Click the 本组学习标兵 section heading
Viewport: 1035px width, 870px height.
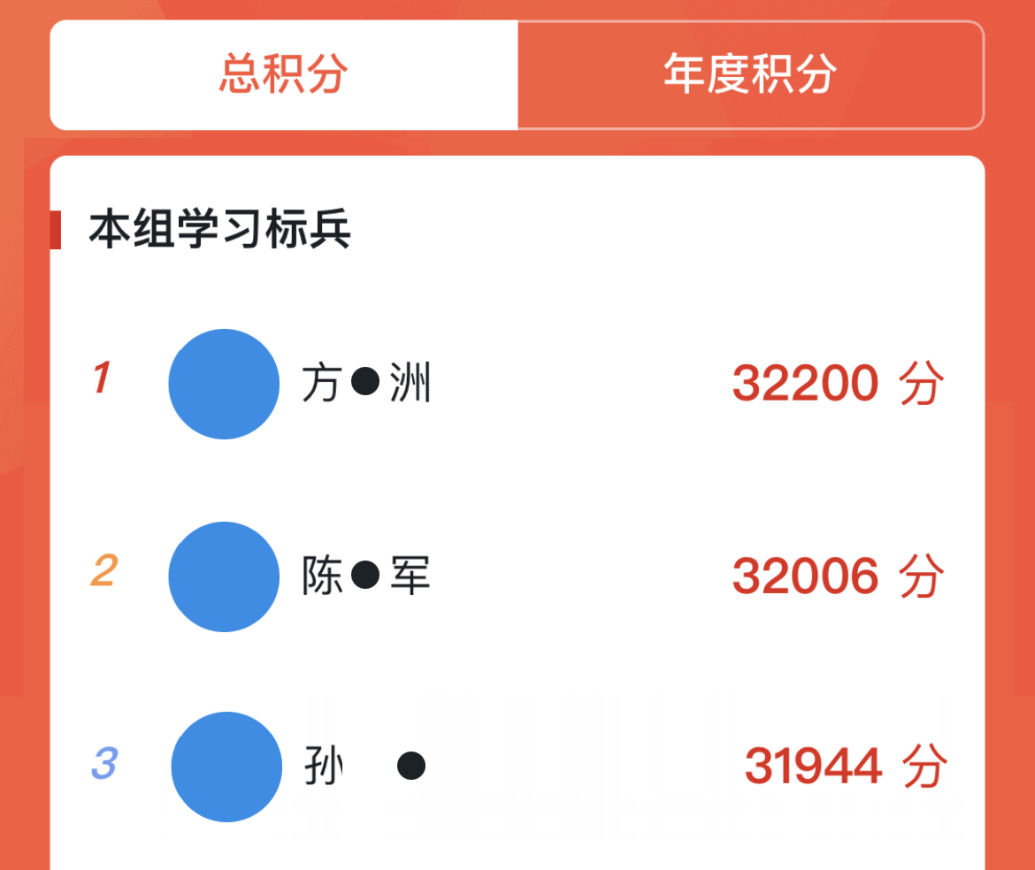pyautogui.click(x=219, y=231)
